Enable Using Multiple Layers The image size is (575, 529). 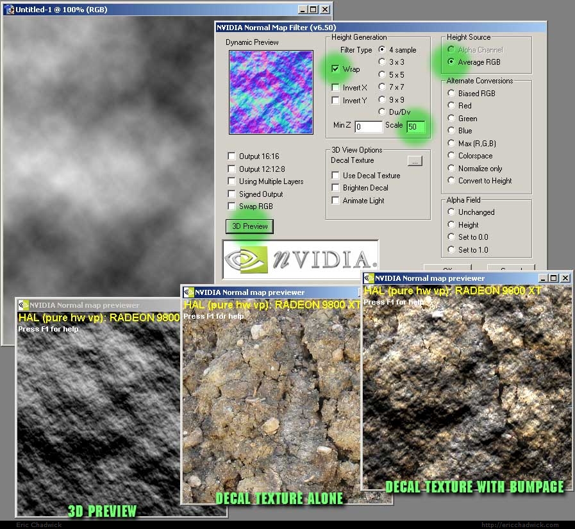pos(231,181)
